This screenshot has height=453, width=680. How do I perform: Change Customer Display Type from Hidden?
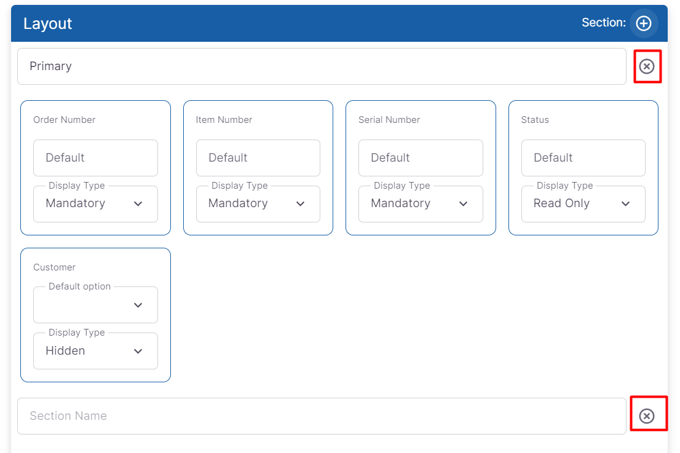95,351
